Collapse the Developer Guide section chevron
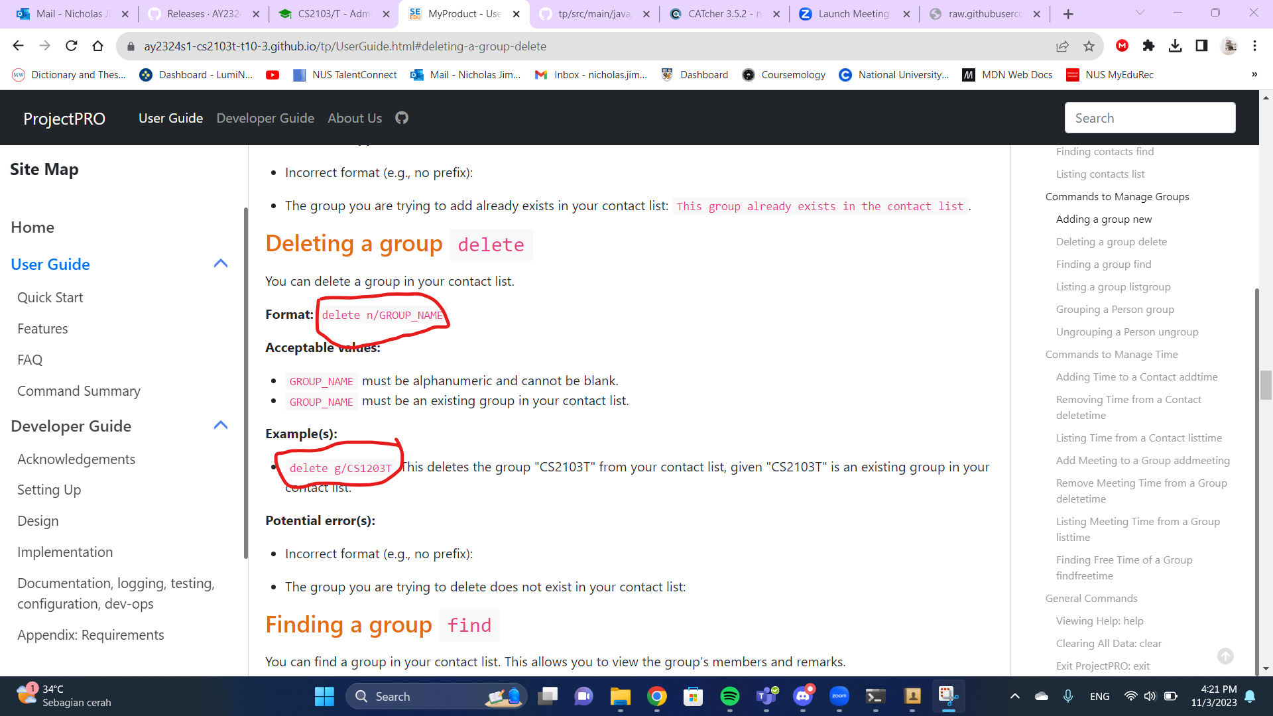Image resolution: width=1273 pixels, height=716 pixels. pyautogui.click(x=221, y=426)
